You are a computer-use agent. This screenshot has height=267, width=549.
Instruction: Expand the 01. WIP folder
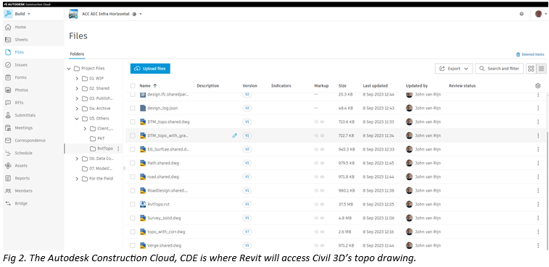[x=77, y=79]
